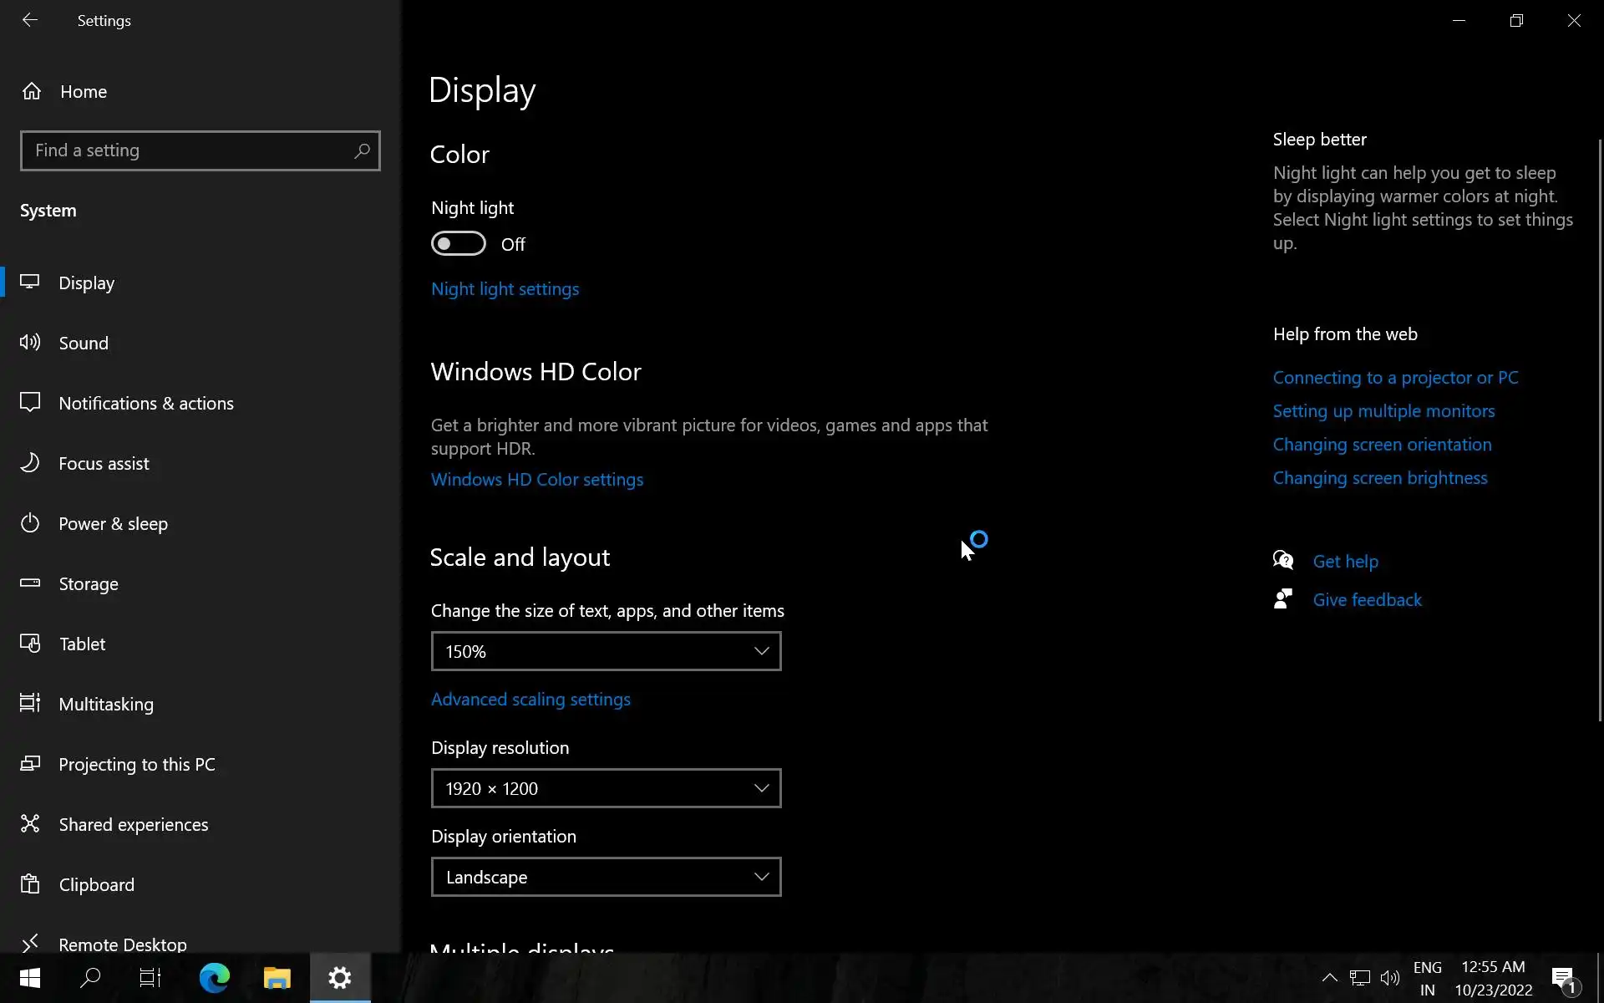Open Advanced scaling settings link

click(x=530, y=700)
